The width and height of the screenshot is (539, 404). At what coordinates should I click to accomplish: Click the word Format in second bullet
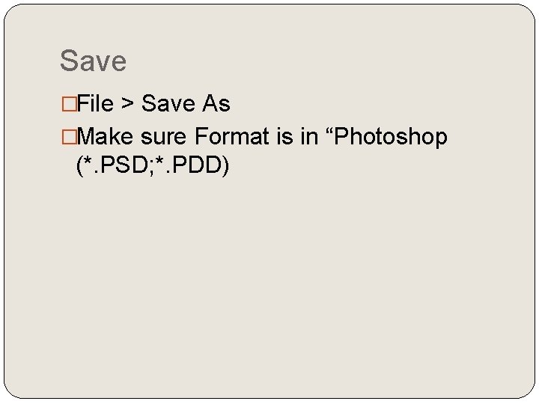click(231, 136)
